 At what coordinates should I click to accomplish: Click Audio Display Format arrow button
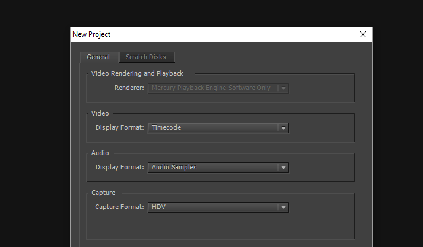(x=284, y=168)
